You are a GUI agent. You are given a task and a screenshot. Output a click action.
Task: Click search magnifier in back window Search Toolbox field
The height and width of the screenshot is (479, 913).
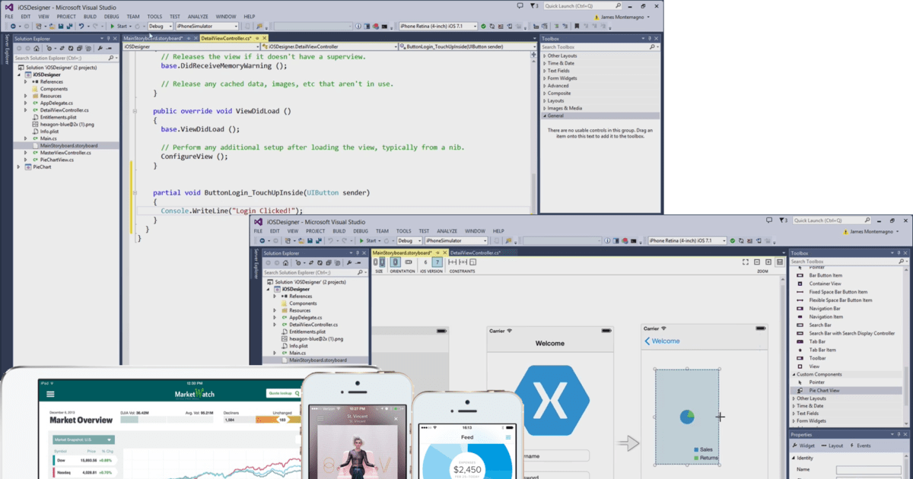[x=652, y=47]
